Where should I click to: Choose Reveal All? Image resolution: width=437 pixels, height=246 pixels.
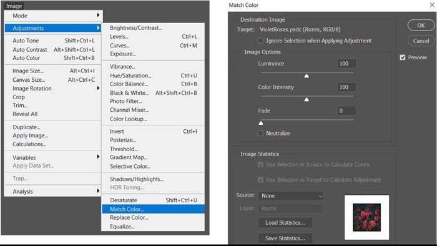(53, 114)
